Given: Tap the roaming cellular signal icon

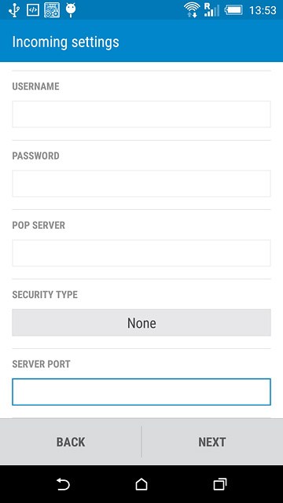Looking at the screenshot, I should 211,10.
